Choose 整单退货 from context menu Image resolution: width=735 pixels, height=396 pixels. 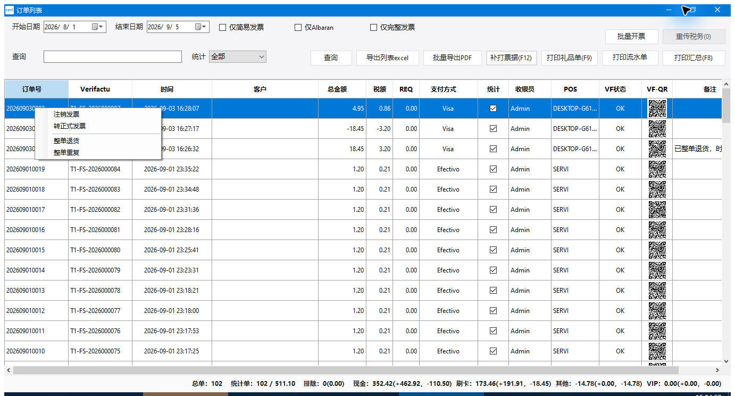(98, 141)
